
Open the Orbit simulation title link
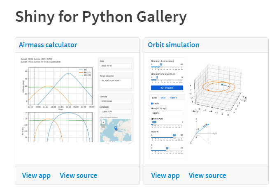pyautogui.click(x=174, y=45)
